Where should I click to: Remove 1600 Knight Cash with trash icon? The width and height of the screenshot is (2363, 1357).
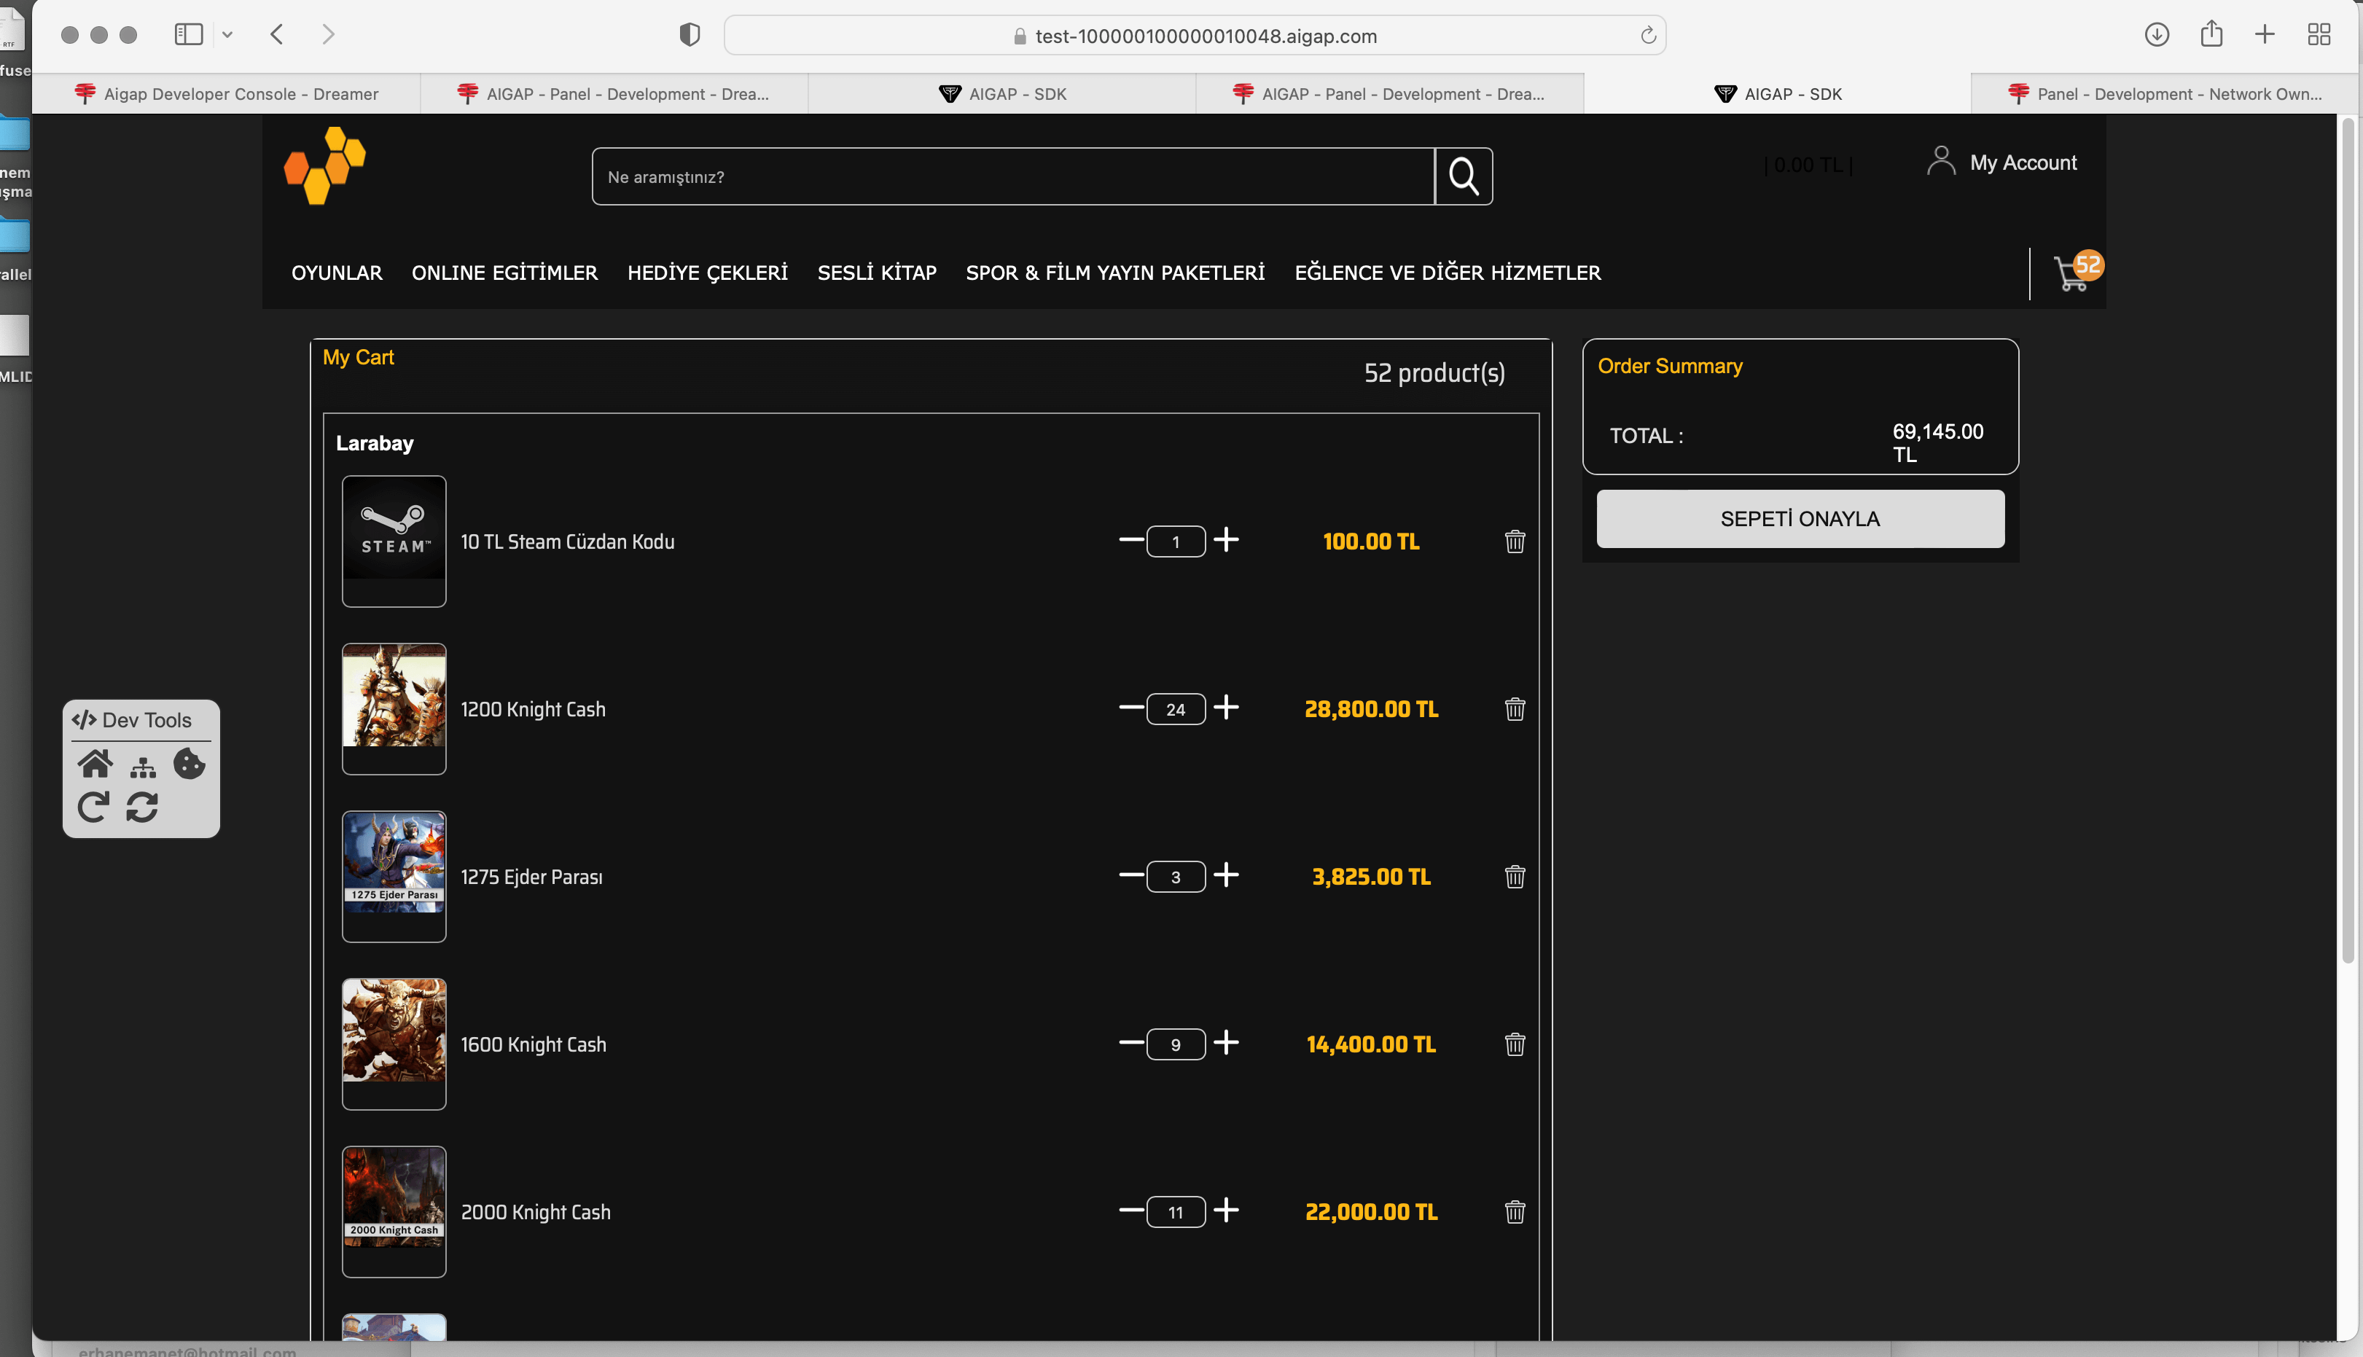(x=1515, y=1045)
